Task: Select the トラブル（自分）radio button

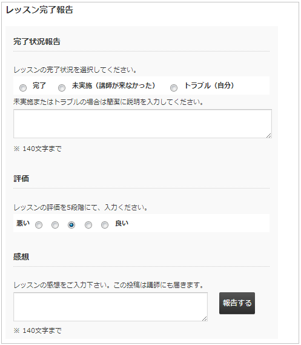Action: pos(174,88)
